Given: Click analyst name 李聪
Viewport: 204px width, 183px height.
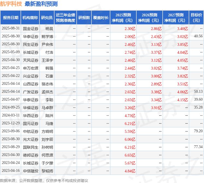Looking at the screenshot, I should (x=49, y=100).
